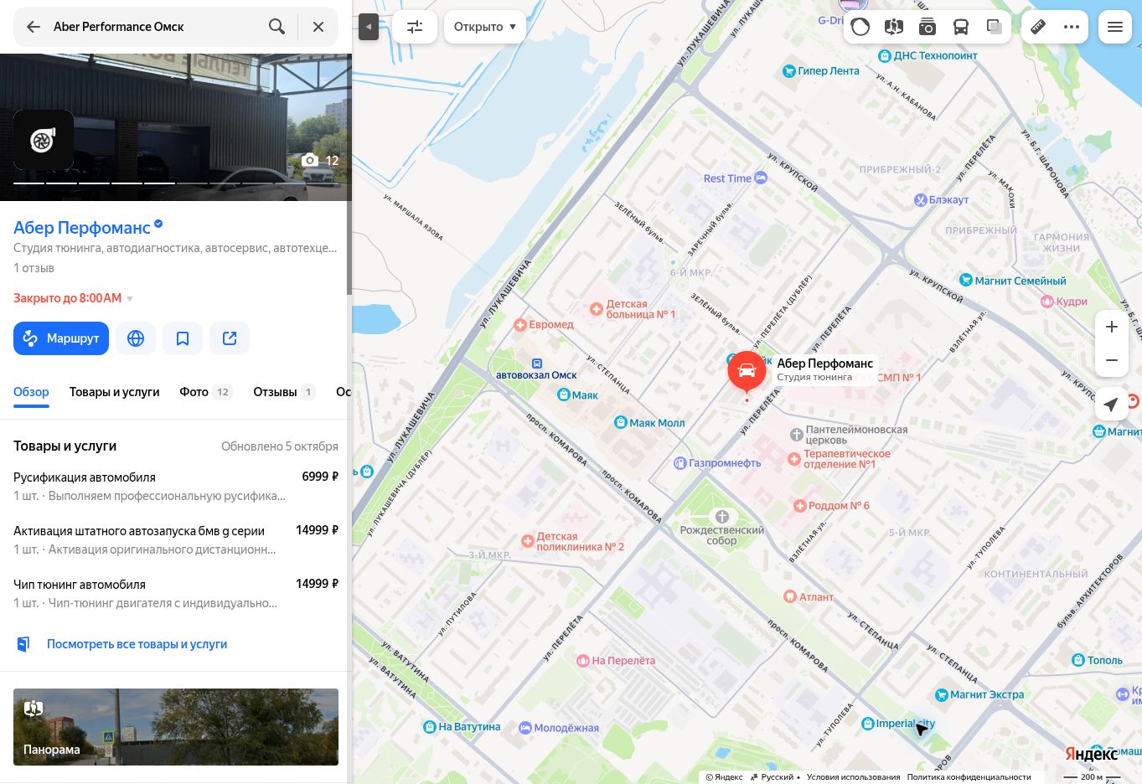Image resolution: width=1142 pixels, height=784 pixels.
Task: Open the Открыто dropdown filter
Action: pos(485,27)
